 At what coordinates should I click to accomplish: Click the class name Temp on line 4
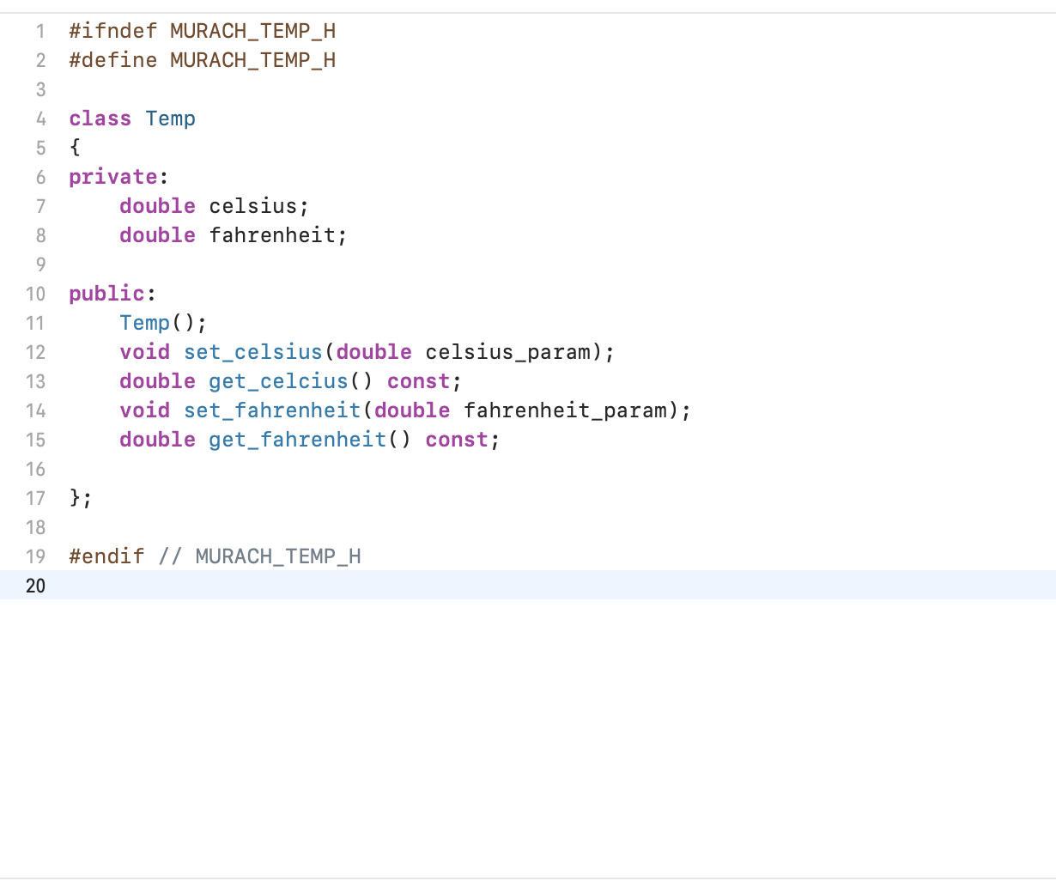point(169,118)
